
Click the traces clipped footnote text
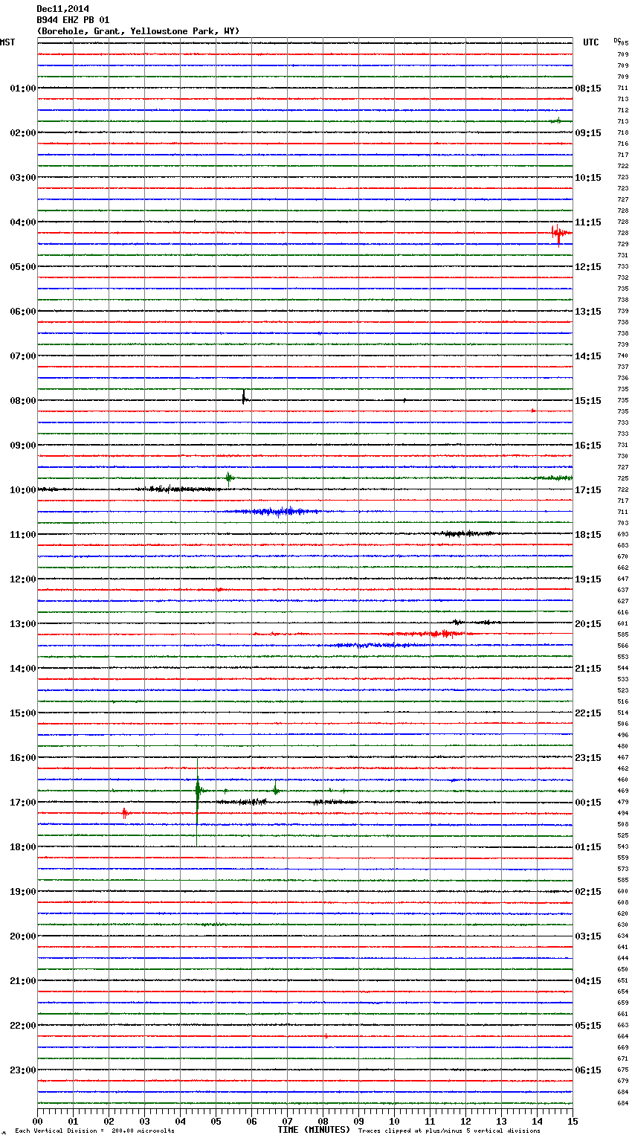(449, 1131)
